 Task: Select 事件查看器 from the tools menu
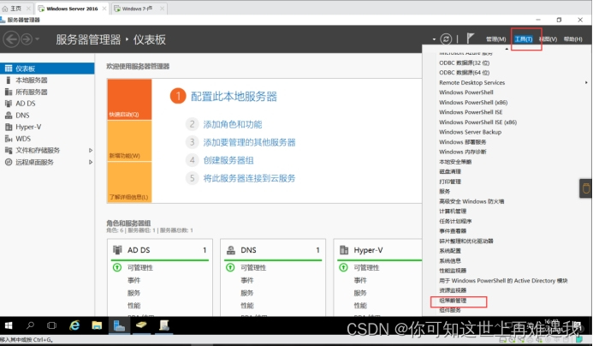(x=453, y=231)
